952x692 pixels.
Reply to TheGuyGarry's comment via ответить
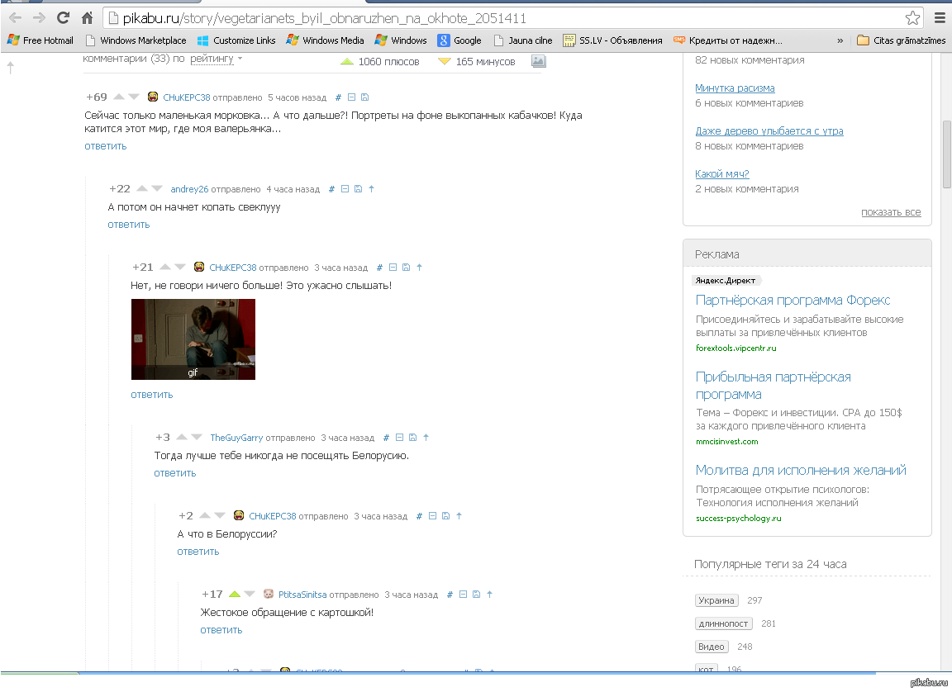175,473
